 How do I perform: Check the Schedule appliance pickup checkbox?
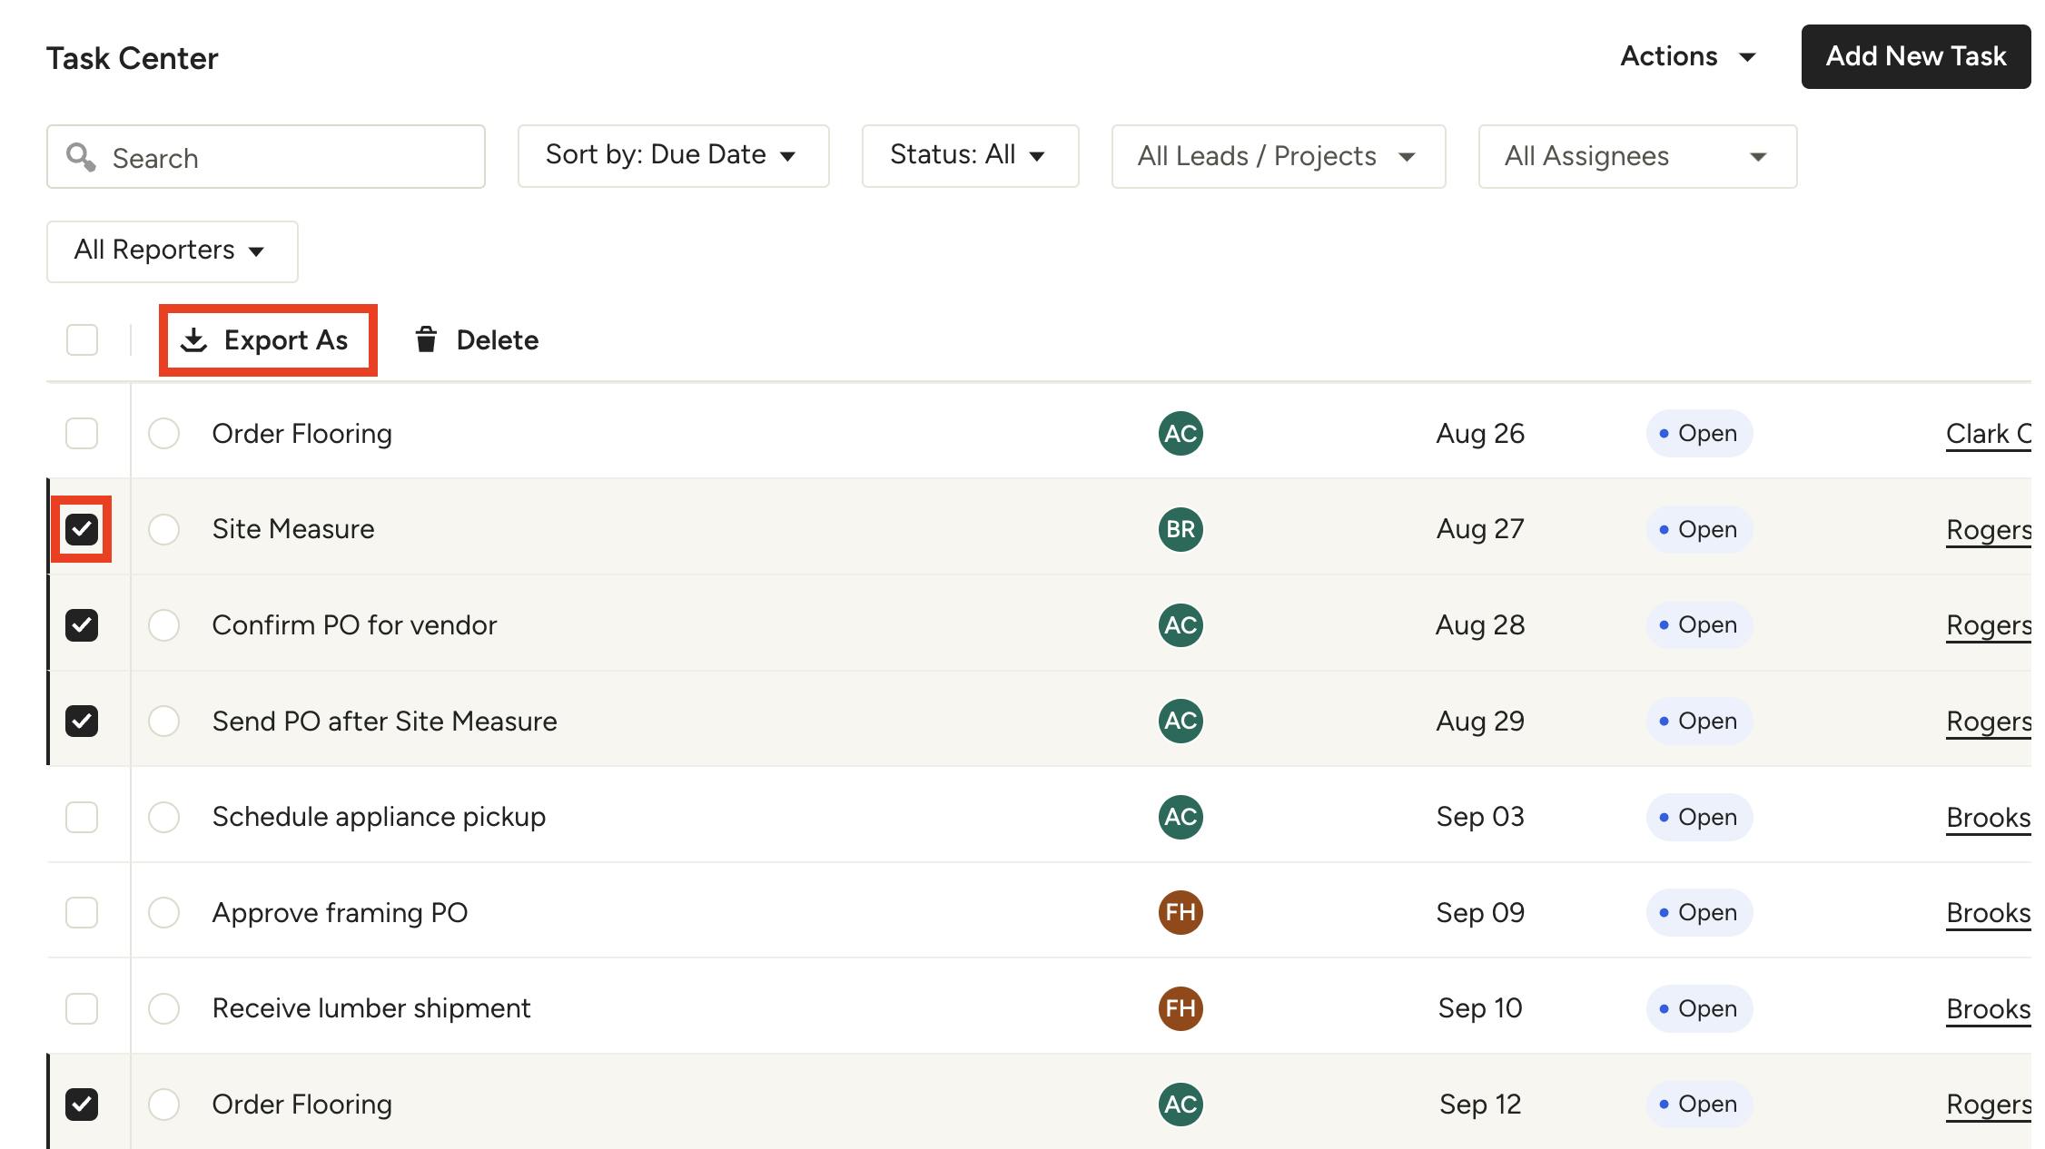pyautogui.click(x=82, y=816)
